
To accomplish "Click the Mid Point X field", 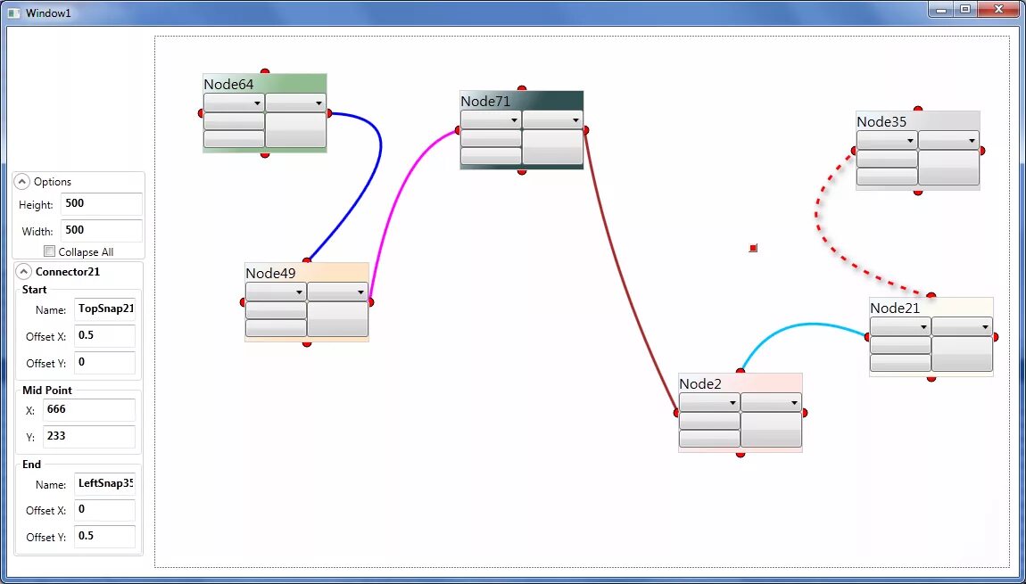I will [89, 410].
